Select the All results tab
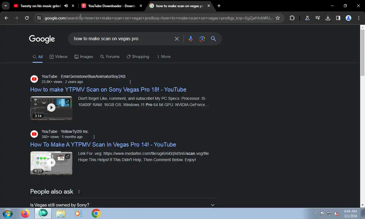The height and width of the screenshot is (219, 365). tap(38, 57)
